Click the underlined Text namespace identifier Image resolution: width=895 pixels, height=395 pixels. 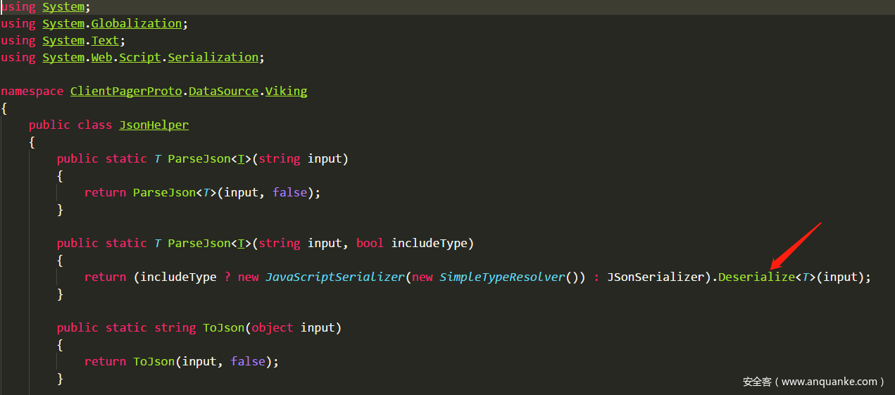(x=105, y=41)
